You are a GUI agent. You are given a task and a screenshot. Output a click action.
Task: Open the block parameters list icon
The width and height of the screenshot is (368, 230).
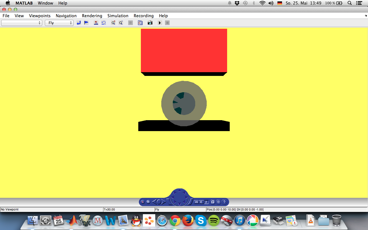pyautogui.click(x=140, y=23)
